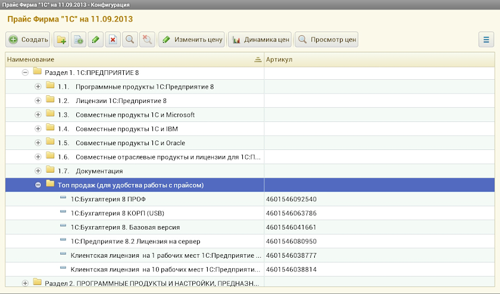The image size is (500, 294).
Task: Copy item using the document-plus icon
Action: (79, 39)
